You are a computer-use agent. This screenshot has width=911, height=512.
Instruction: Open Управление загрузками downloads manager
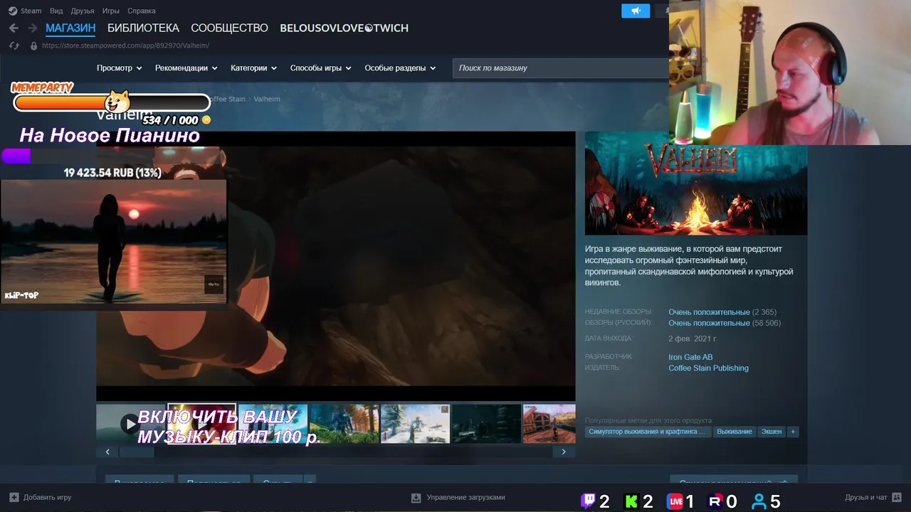pos(458,498)
